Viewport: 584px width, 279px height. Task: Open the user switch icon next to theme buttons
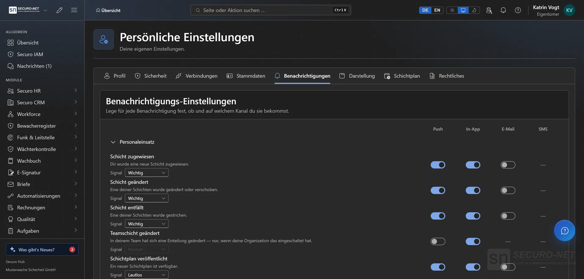click(x=489, y=10)
